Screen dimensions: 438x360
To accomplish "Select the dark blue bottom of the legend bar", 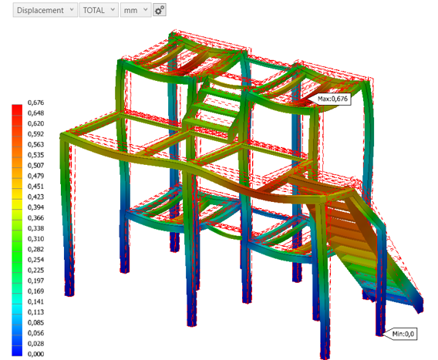I will (x=17, y=351).
